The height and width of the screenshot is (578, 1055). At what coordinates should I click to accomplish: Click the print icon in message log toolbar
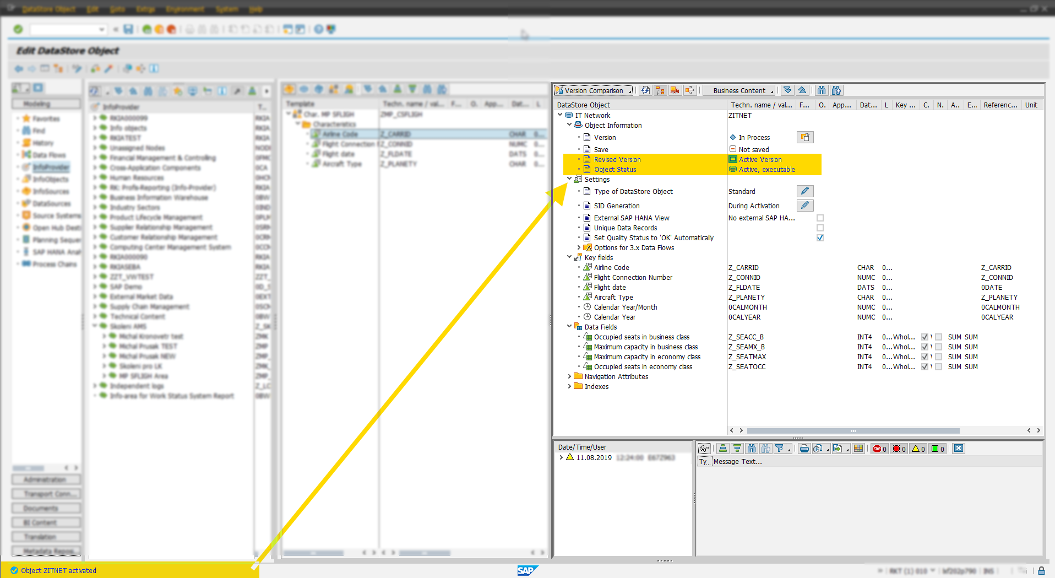(804, 449)
